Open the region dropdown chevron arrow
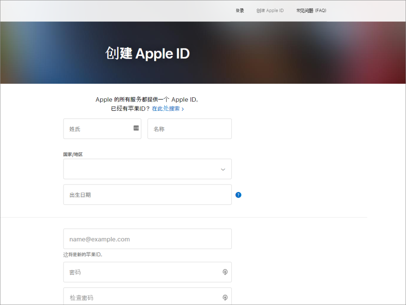 tap(223, 169)
